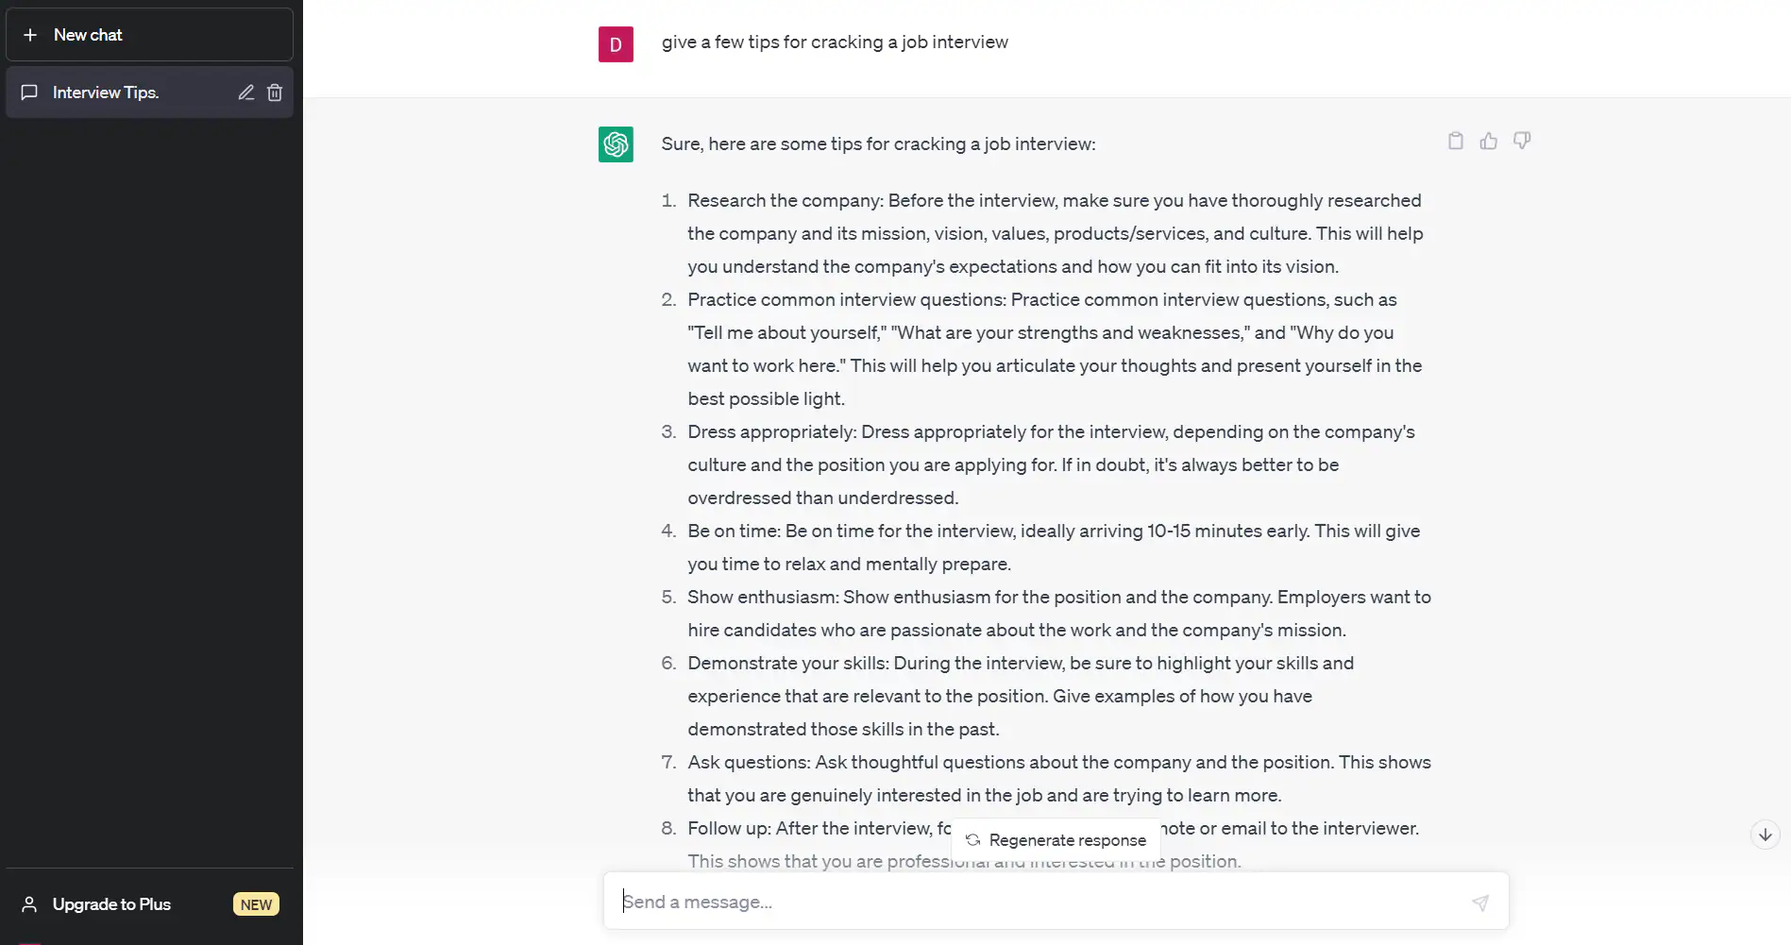Open the New chat button
Image resolution: width=1791 pixels, height=945 pixels.
[x=149, y=35]
